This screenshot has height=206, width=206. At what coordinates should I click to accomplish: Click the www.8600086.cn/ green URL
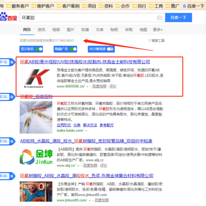coord(71,86)
